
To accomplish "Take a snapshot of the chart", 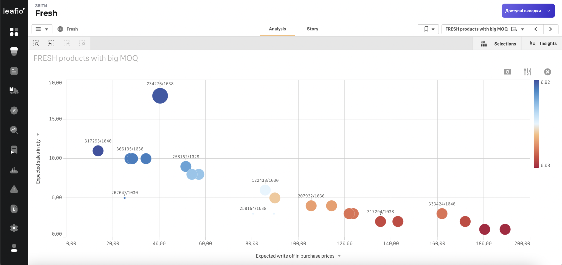I will (x=508, y=72).
